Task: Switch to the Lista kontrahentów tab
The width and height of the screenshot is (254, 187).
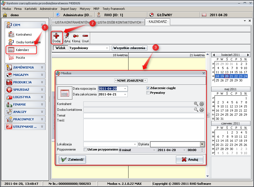Action: pos(72,22)
